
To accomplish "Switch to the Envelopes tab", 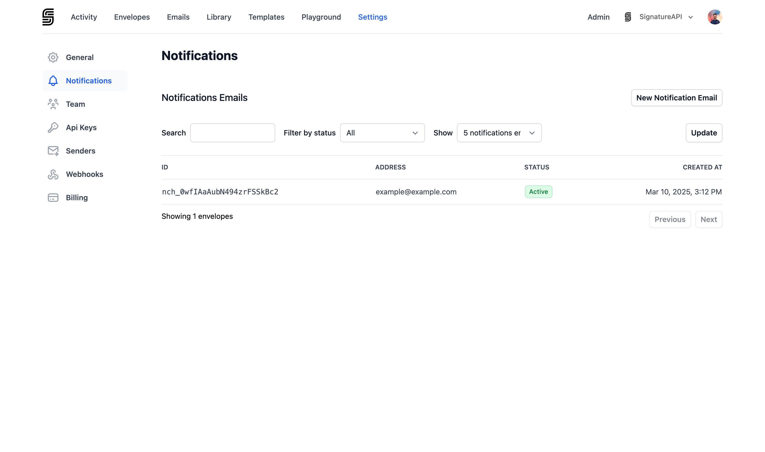I will [x=131, y=17].
